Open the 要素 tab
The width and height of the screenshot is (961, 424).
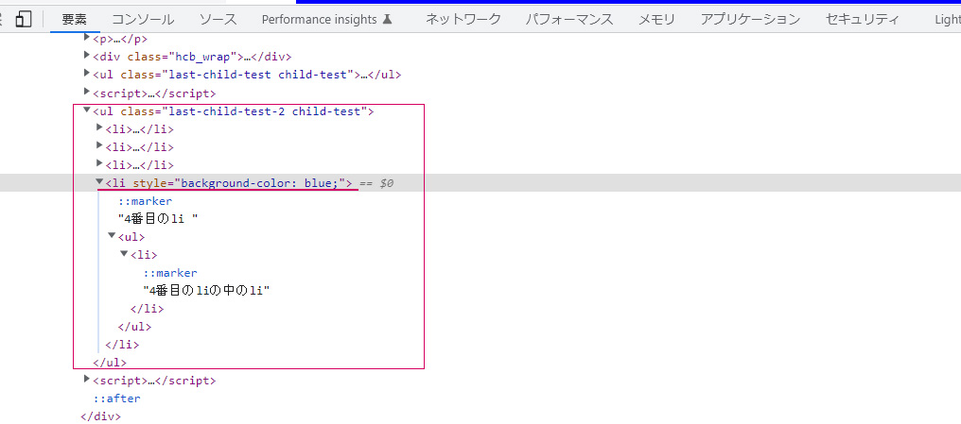pos(76,19)
